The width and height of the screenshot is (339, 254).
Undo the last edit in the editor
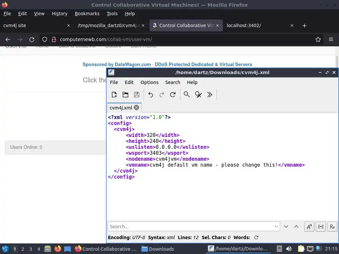tap(151, 95)
